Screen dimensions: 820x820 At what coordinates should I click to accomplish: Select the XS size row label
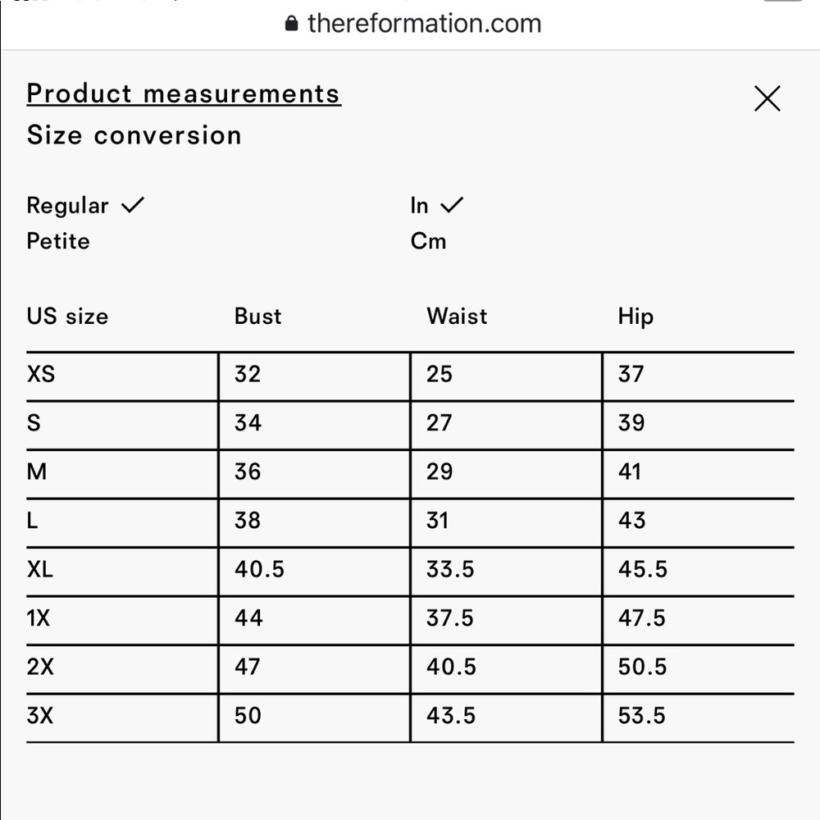[41, 375]
